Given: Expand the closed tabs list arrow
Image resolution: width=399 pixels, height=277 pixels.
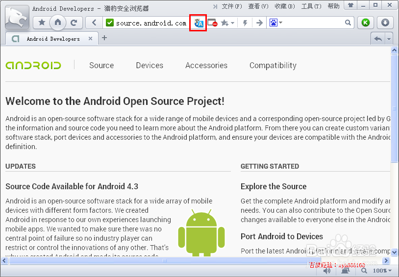Looking at the screenshot, I should [x=389, y=39].
